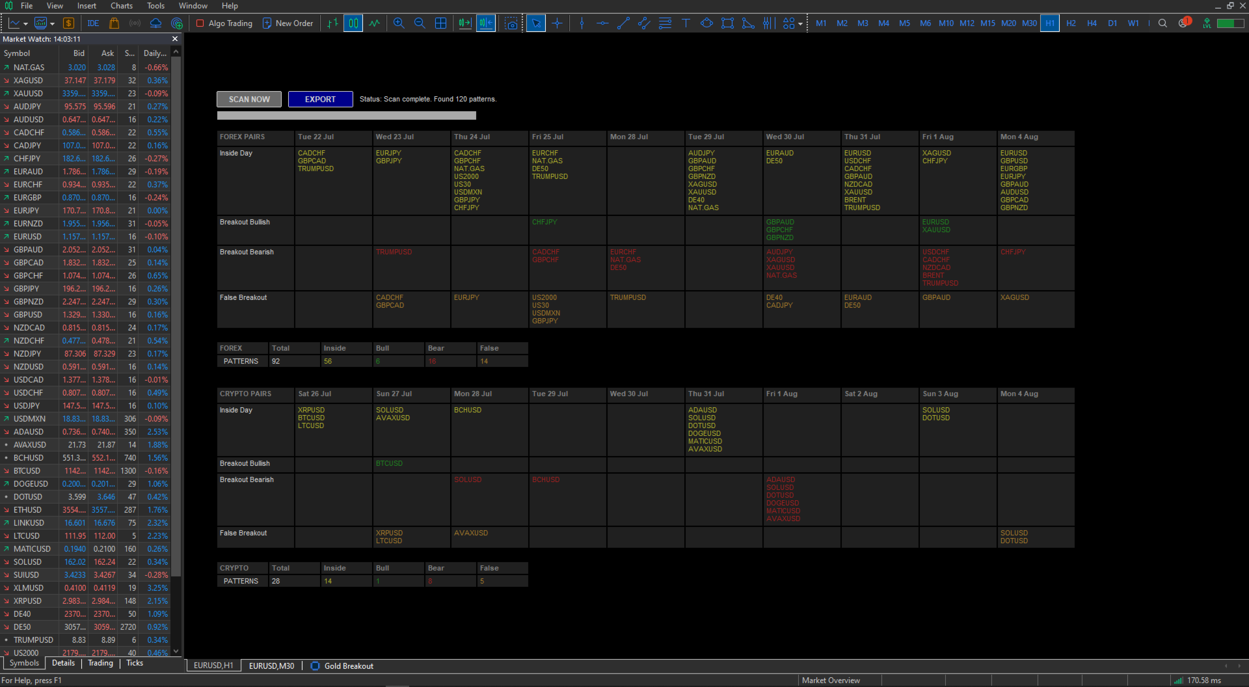Zoom out of the chart
The height and width of the screenshot is (687, 1249).
point(420,23)
